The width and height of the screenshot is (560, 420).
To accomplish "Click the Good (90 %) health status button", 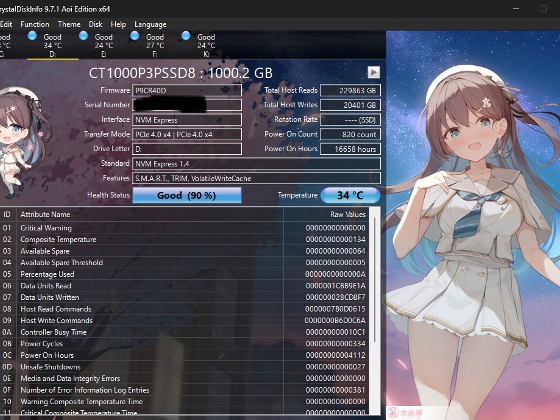I will pos(187,195).
